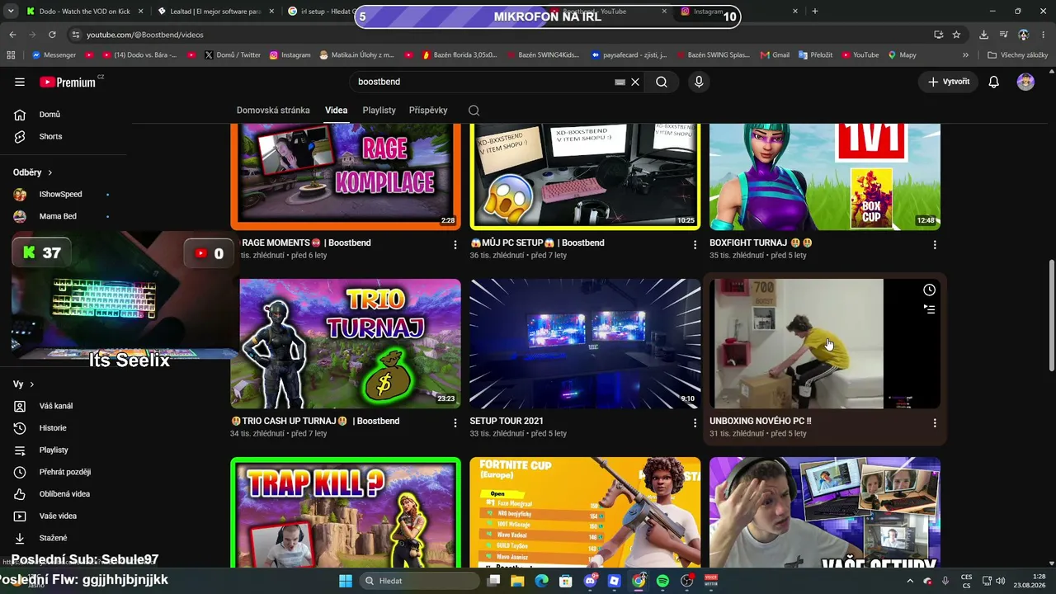1056x594 pixels.
Task: Open options menu for RAGE MOMENTS video
Action: tap(455, 245)
